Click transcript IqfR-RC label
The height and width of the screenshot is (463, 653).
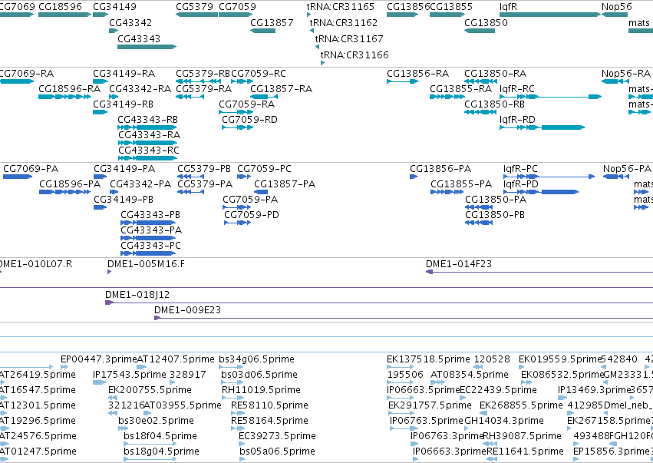[517, 89]
